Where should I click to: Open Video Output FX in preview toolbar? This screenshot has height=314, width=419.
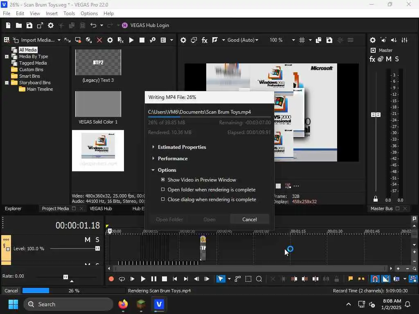(205, 40)
